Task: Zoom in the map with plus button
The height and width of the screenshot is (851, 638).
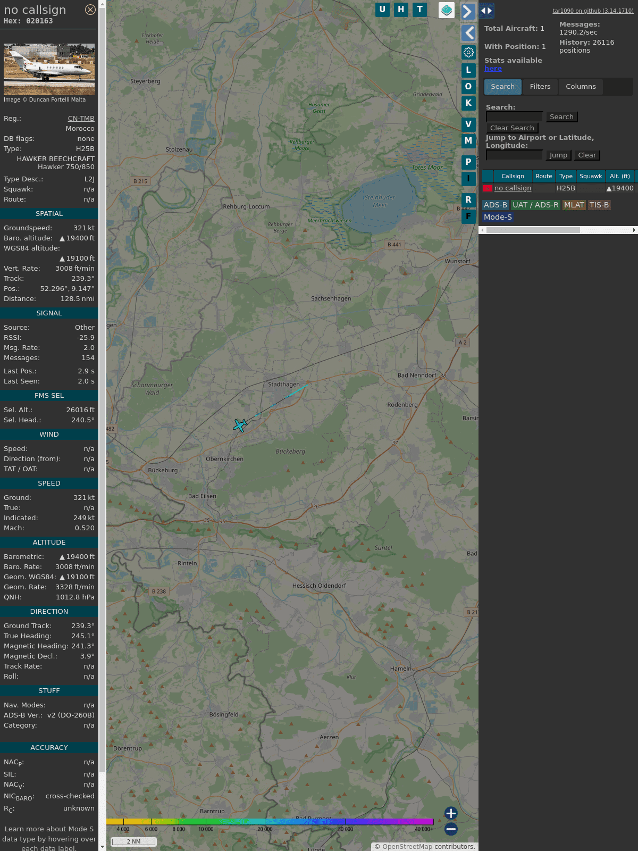Action: click(x=451, y=813)
